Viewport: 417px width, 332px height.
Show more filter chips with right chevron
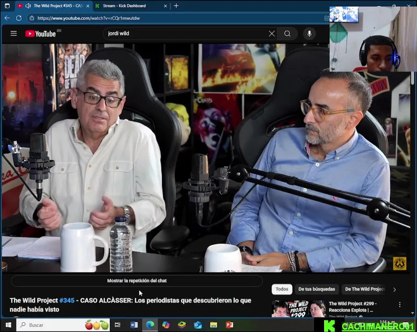(394, 290)
